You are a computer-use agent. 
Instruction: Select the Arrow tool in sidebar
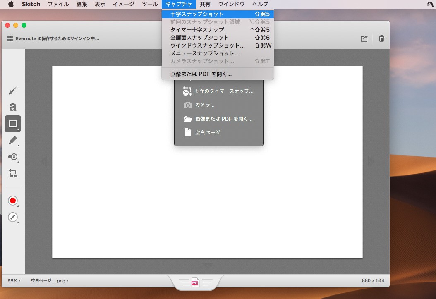point(13,91)
